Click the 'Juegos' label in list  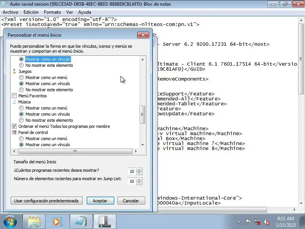pos(25,71)
